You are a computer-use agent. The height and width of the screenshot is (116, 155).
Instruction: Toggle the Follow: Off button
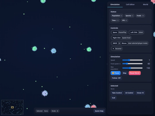pos(116,78)
